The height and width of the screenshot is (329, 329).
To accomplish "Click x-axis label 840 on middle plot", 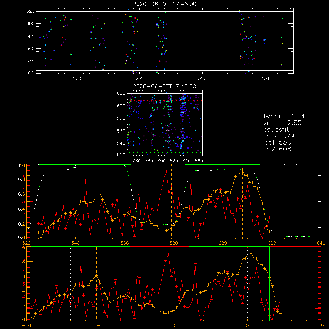I will point(186,161).
